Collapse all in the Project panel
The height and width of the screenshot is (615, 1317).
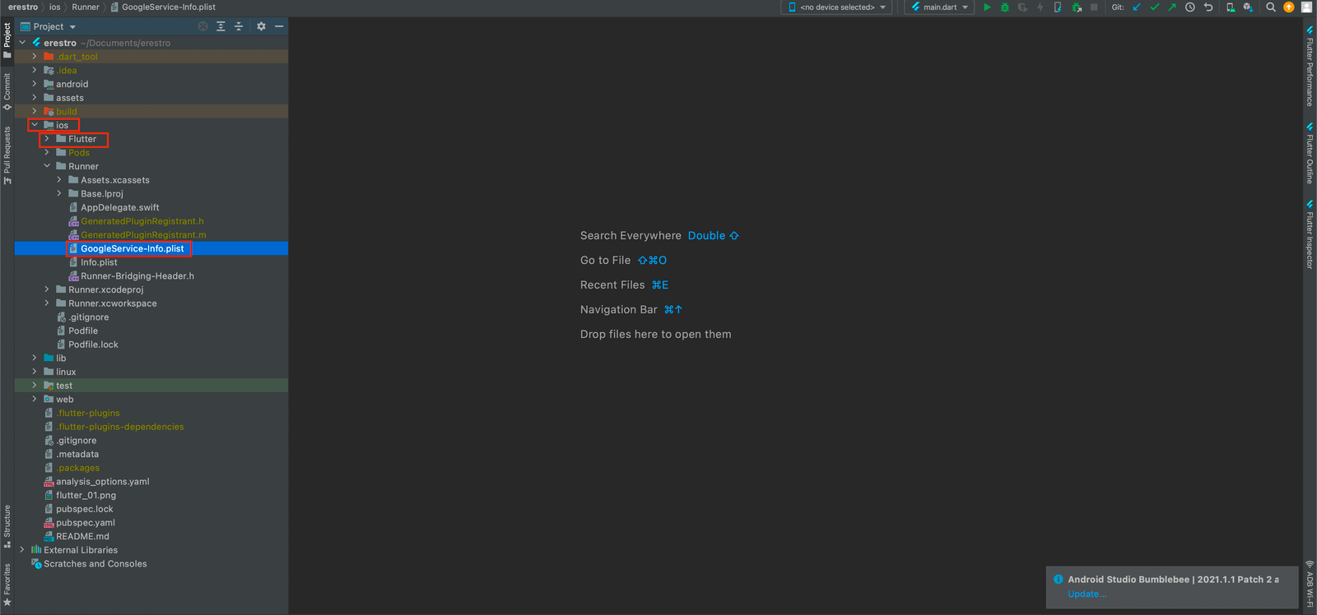(x=239, y=26)
